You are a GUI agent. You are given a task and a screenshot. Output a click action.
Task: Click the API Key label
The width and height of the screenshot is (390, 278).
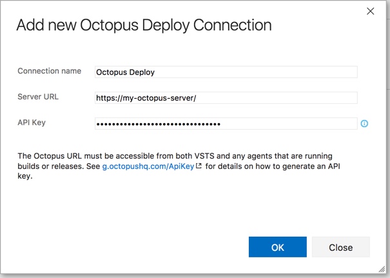point(32,123)
